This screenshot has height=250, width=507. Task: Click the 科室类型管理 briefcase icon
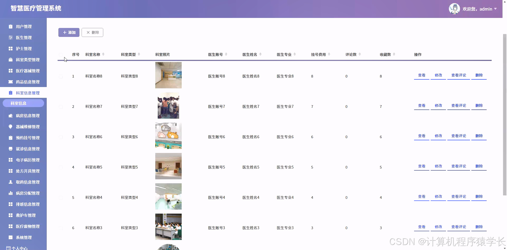tap(11, 60)
